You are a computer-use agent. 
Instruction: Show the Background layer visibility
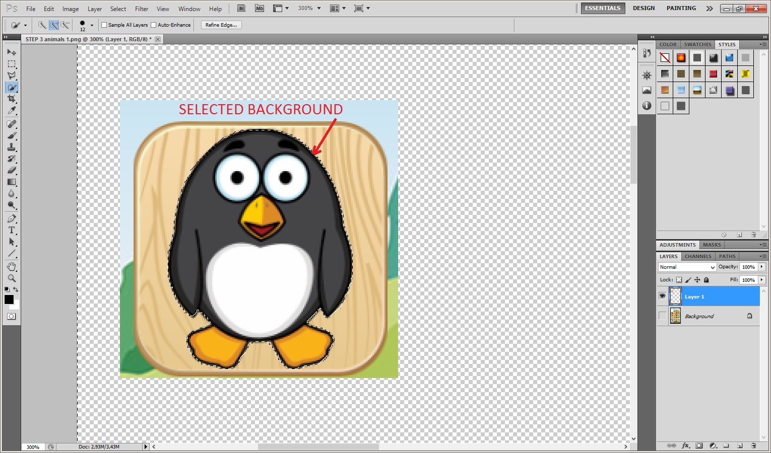click(x=662, y=316)
